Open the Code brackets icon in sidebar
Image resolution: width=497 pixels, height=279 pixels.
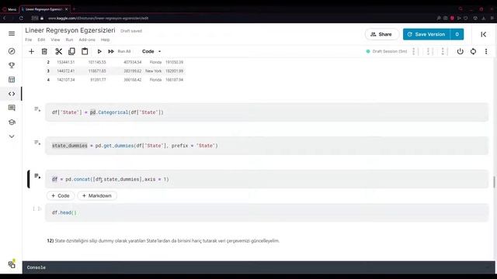[x=12, y=94]
